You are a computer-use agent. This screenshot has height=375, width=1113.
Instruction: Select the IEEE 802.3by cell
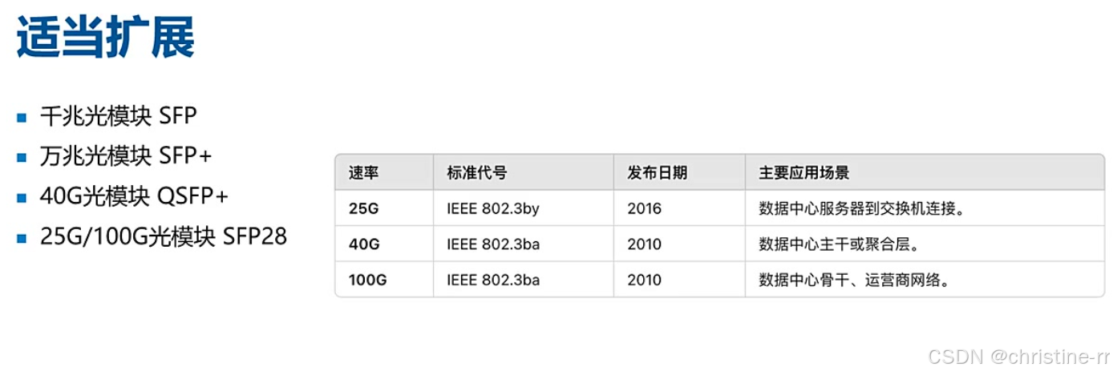pyautogui.click(x=493, y=208)
